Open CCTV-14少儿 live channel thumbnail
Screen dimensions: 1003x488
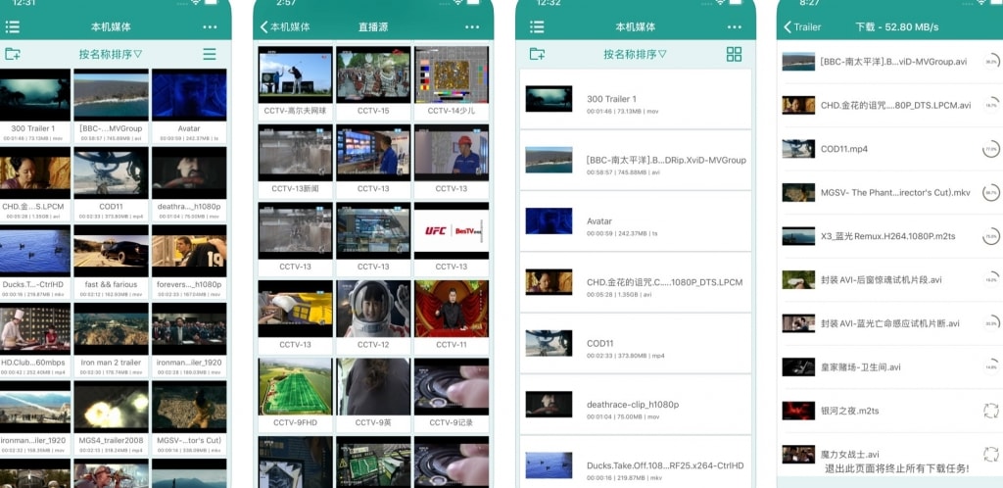pyautogui.click(x=452, y=74)
